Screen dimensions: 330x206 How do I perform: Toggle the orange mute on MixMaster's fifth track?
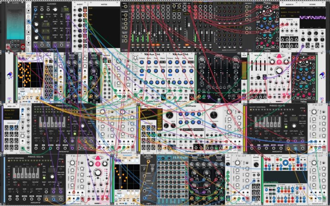click(153, 45)
